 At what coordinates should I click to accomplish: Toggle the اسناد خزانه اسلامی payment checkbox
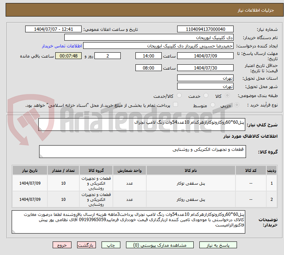point(175,105)
